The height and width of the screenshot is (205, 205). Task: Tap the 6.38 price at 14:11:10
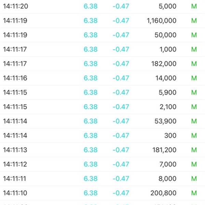(91, 193)
